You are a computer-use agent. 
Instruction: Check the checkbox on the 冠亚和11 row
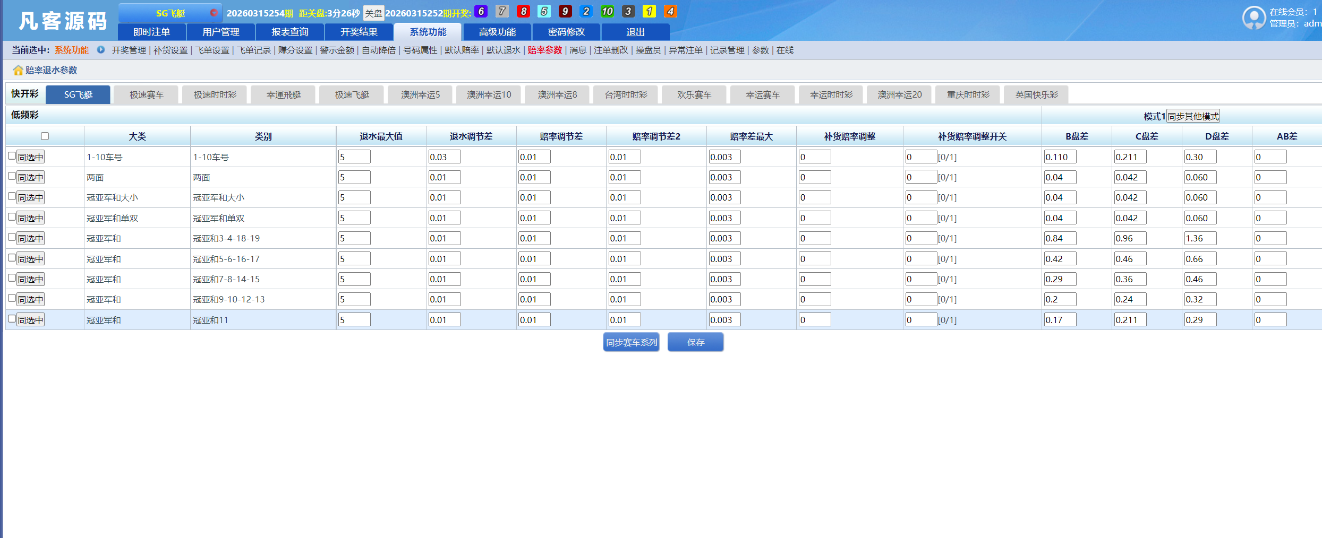pyautogui.click(x=11, y=319)
